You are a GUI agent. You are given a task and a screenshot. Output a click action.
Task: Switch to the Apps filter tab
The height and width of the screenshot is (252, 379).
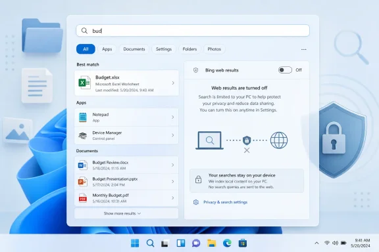tap(107, 49)
